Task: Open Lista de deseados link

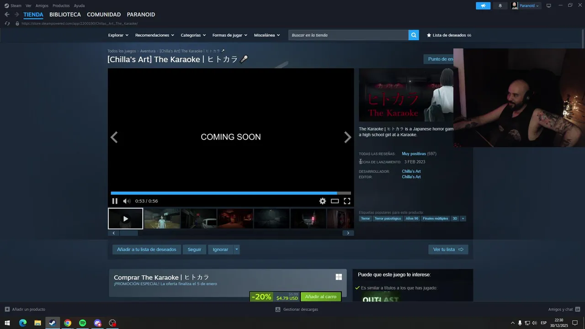Action: pos(449,35)
